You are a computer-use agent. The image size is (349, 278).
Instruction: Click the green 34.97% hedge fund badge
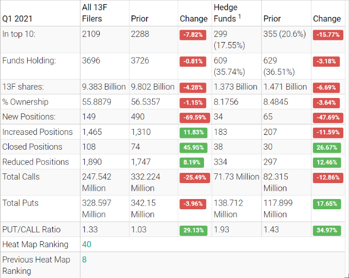point(326,229)
